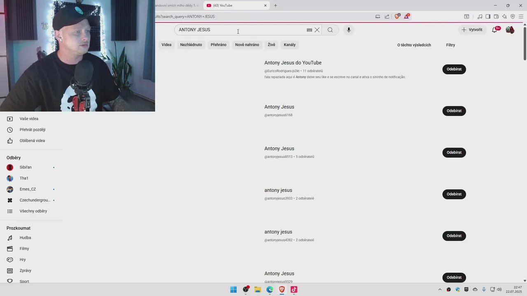The image size is (527, 296).
Task: Open channel handle @antonyjesus4282
Action: click(x=278, y=240)
